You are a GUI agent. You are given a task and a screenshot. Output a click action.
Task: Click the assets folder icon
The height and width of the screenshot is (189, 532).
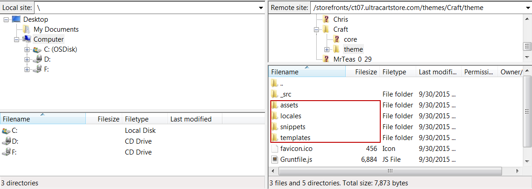pos(275,105)
